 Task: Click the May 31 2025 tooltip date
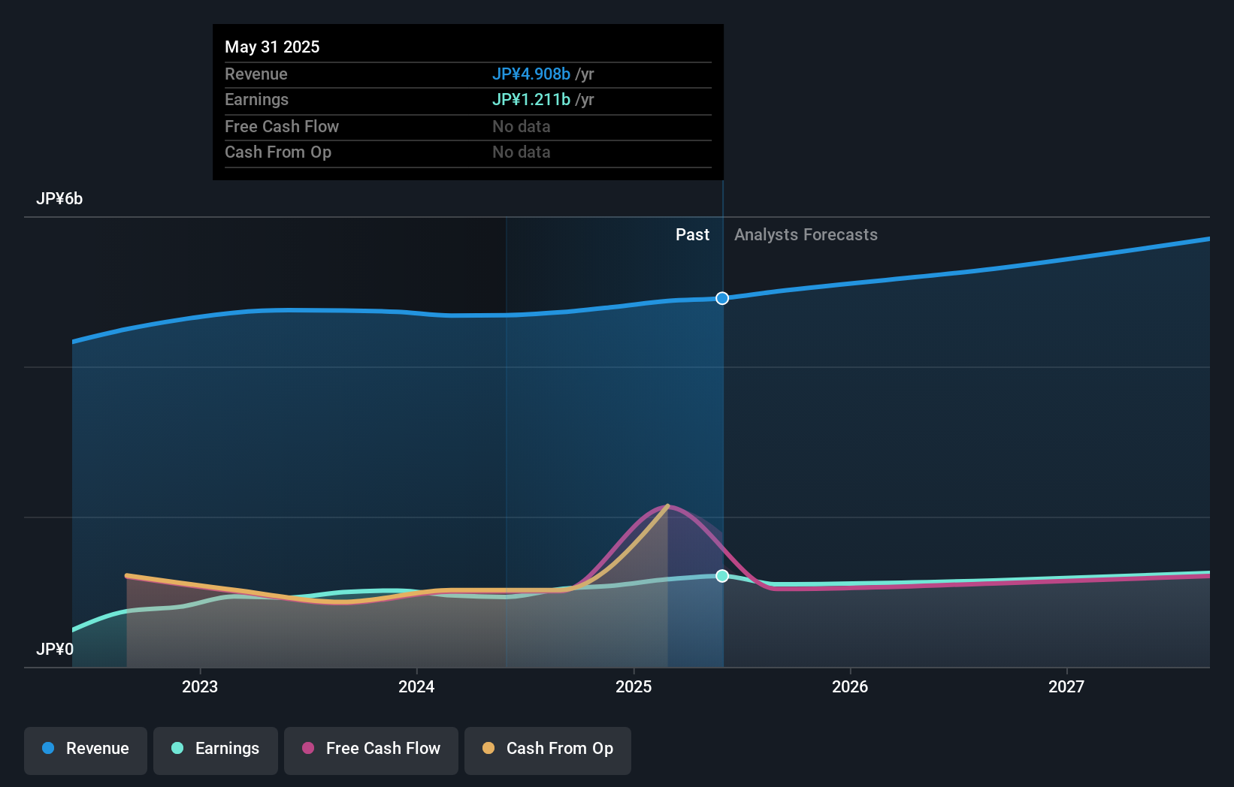(x=272, y=47)
